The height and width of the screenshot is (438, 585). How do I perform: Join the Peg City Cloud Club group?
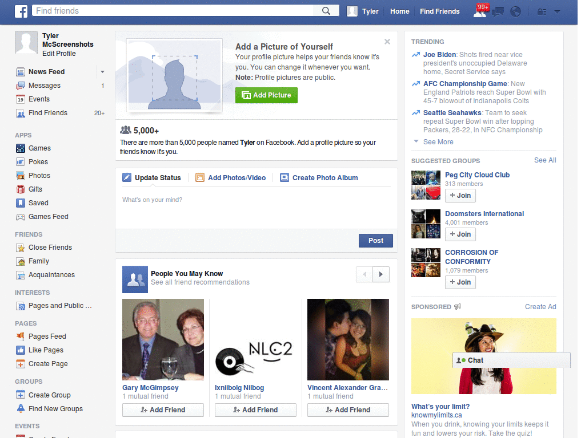click(x=460, y=195)
